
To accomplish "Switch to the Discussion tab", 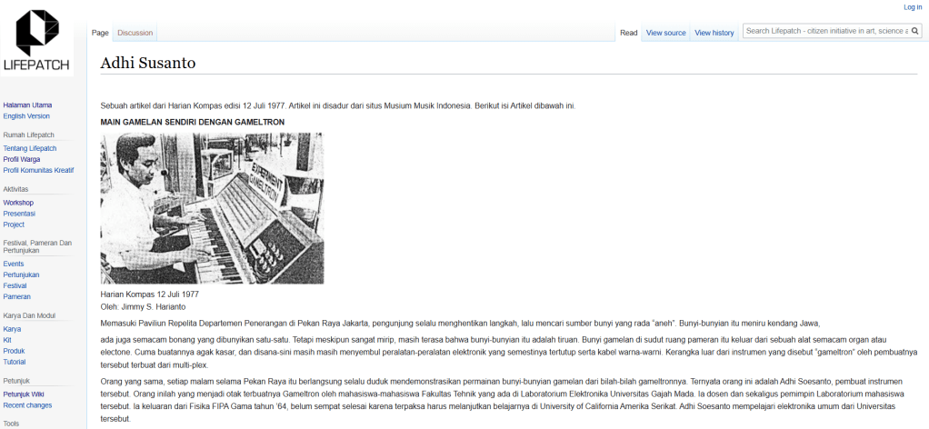I will pos(135,33).
